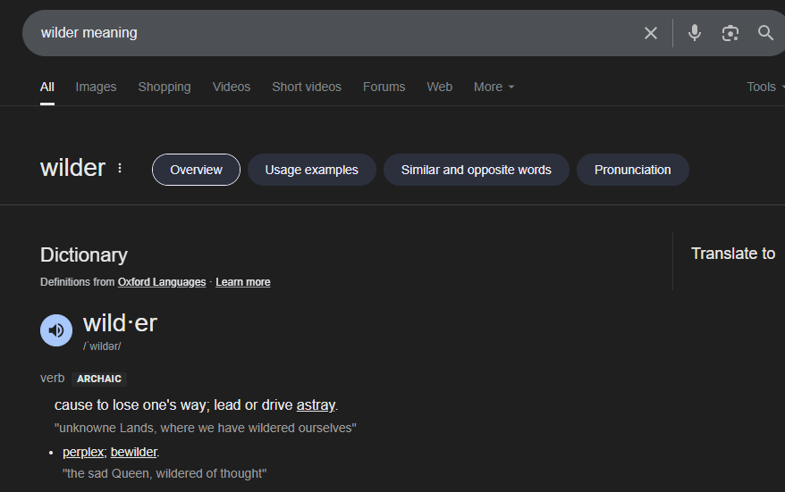Open the bewilder synonym link
The width and height of the screenshot is (785, 492).
(x=134, y=452)
